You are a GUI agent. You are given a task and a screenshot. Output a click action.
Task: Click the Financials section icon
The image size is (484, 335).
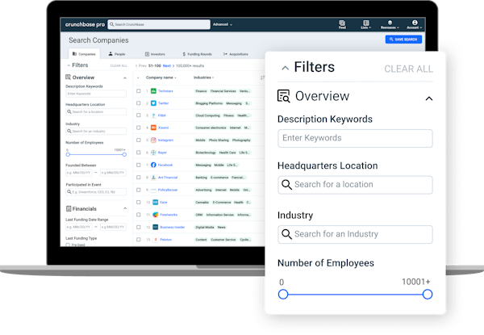click(69, 209)
